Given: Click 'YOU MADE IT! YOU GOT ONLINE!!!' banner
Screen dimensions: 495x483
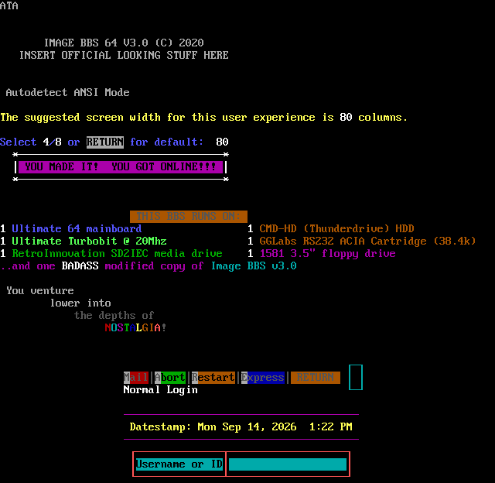Looking at the screenshot, I should (121, 167).
